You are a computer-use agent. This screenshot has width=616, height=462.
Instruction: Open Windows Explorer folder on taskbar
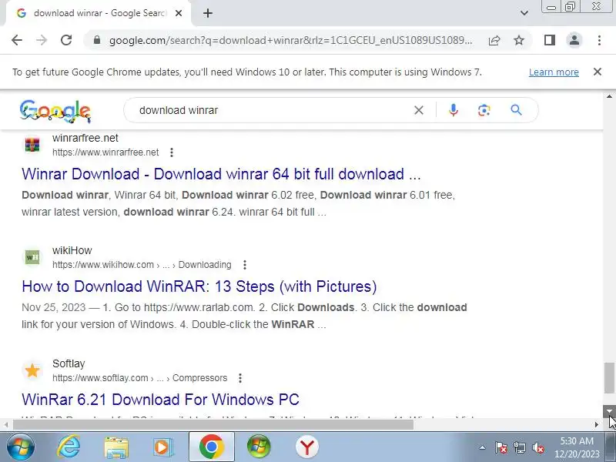(116, 448)
